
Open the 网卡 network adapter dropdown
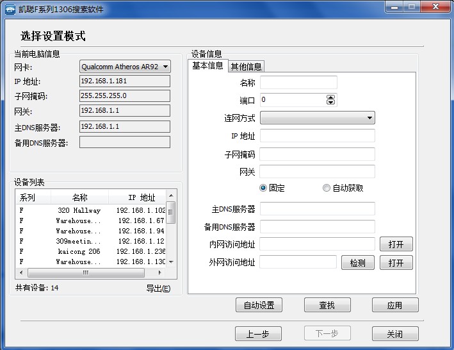(x=125, y=67)
